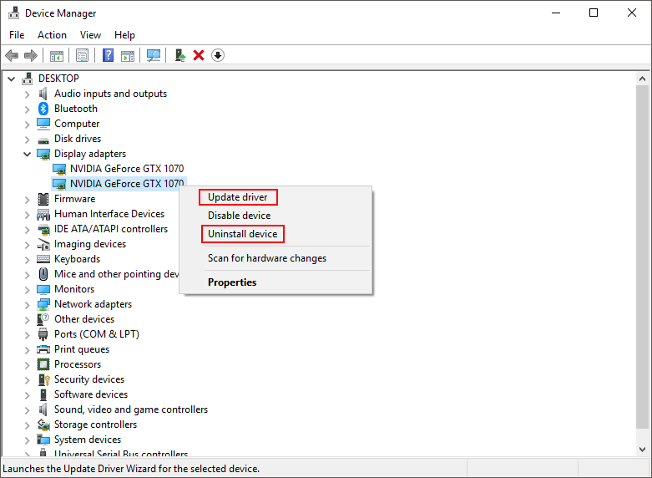Click the Print queues printer icon
This screenshot has height=478, width=652.
click(x=43, y=349)
